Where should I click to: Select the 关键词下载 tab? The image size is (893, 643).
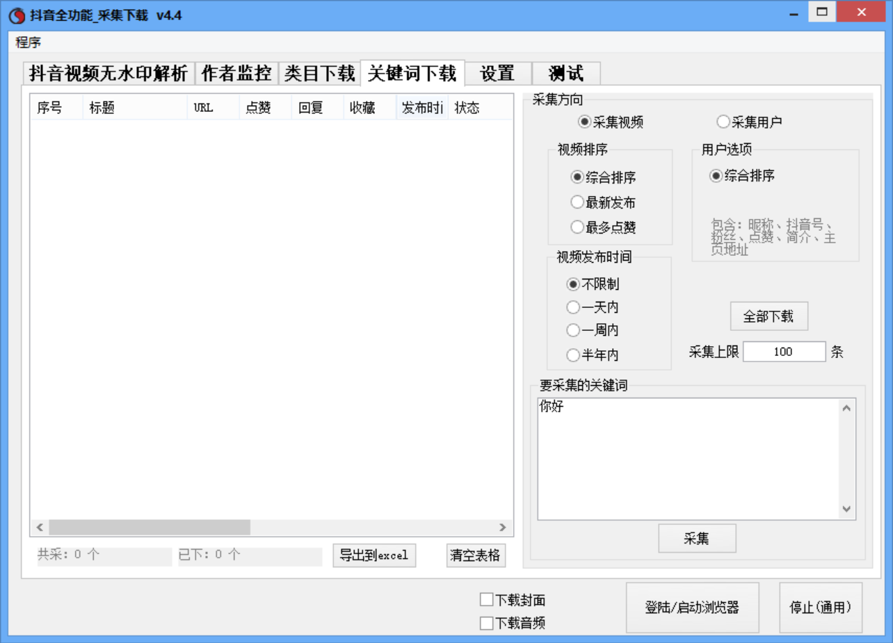412,72
